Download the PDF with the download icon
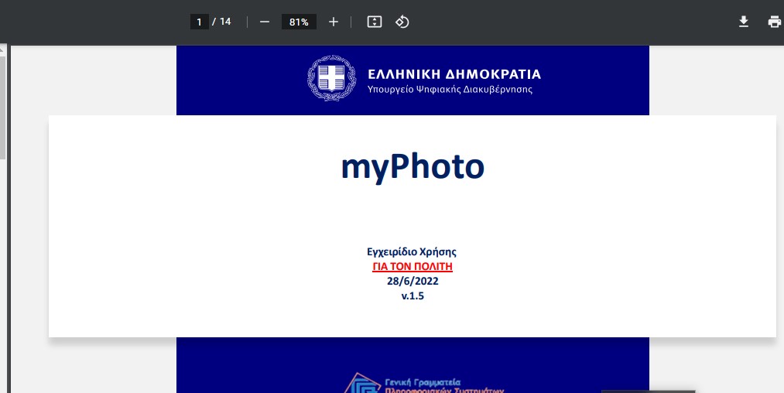784x393 pixels. click(744, 22)
